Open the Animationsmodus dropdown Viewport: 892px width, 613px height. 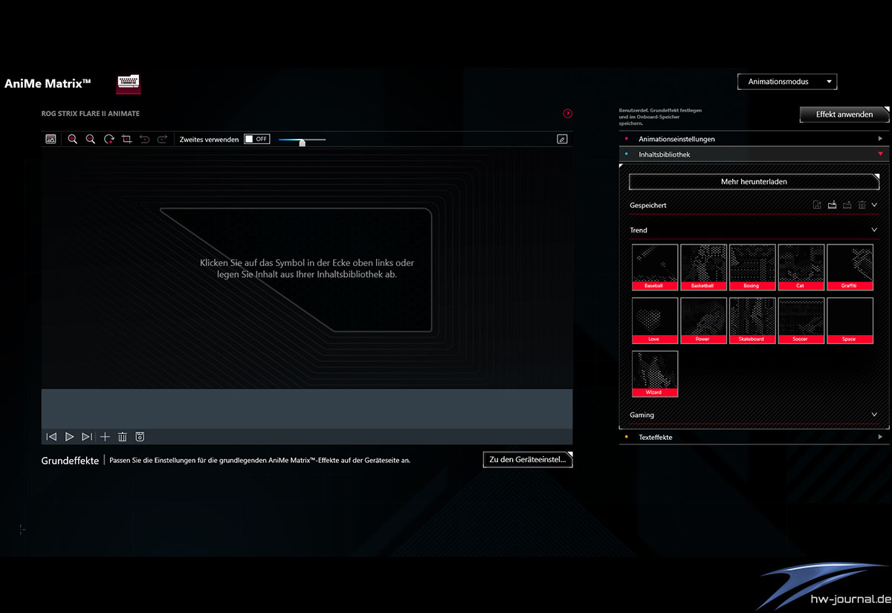(x=787, y=82)
